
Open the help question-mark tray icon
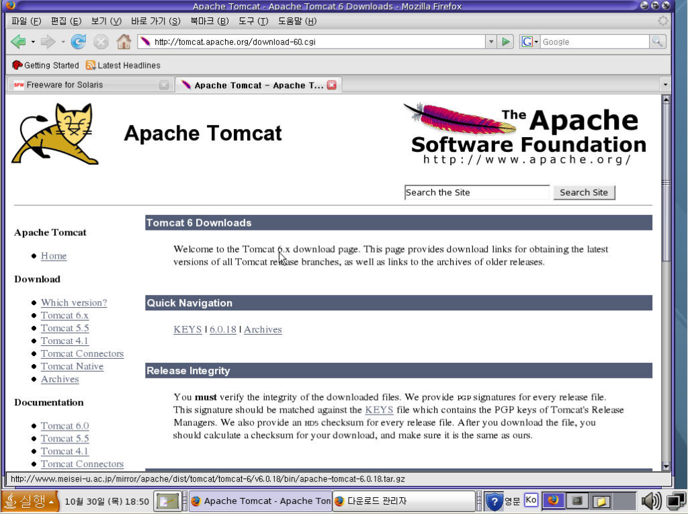click(x=494, y=501)
